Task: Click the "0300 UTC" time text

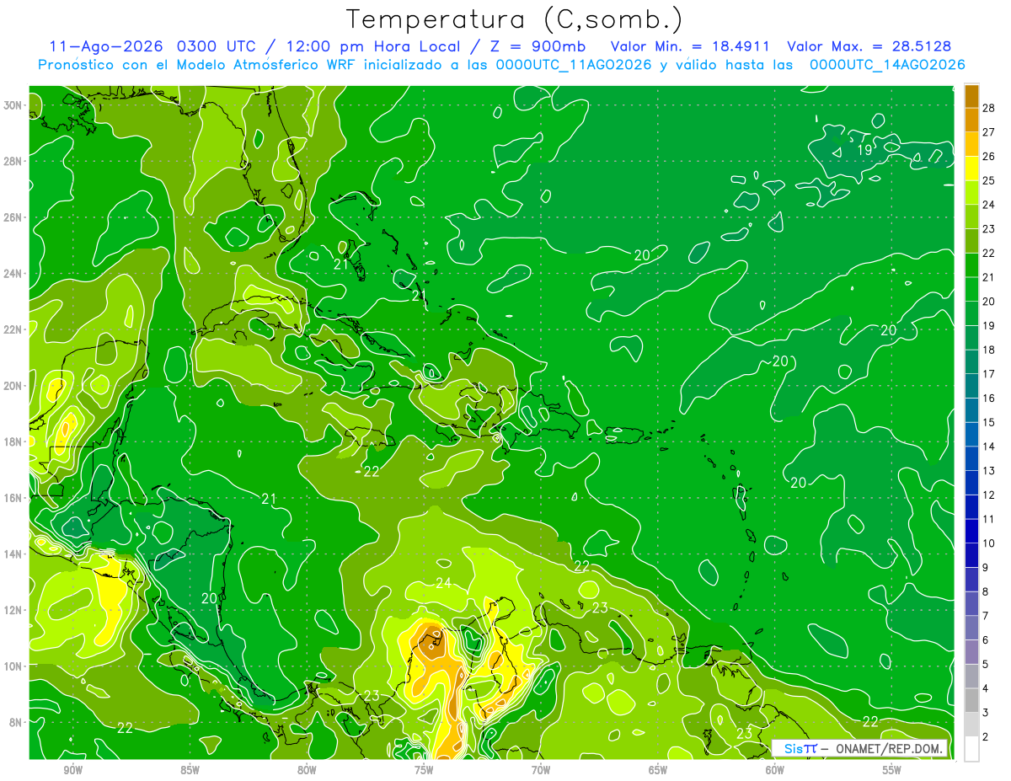Action: click(x=217, y=46)
